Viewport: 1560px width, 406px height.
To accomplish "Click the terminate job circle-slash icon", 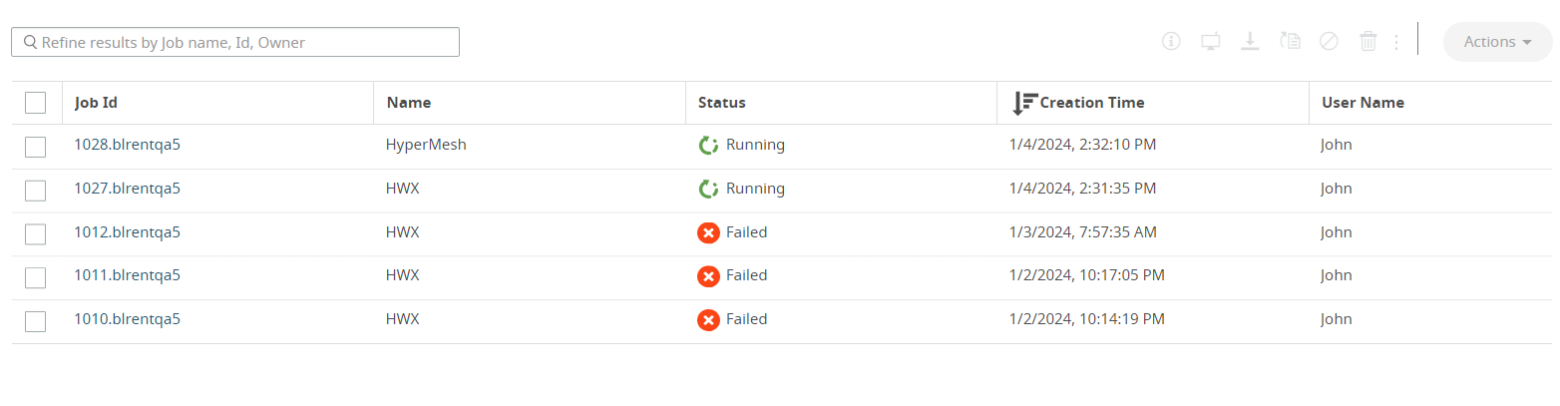I will (x=1329, y=42).
